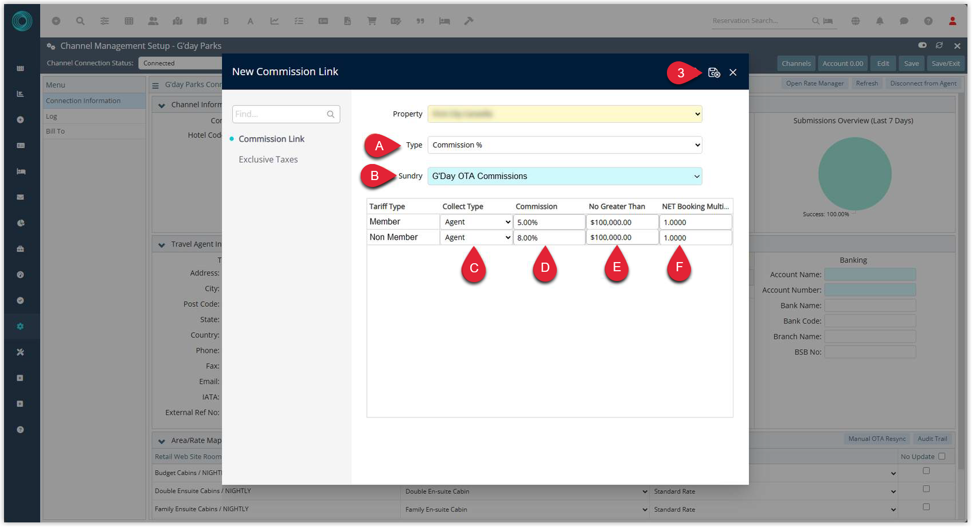Image resolution: width=972 pixels, height=527 pixels.
Task: Tick the No Update header checkbox
Action: coord(942,456)
